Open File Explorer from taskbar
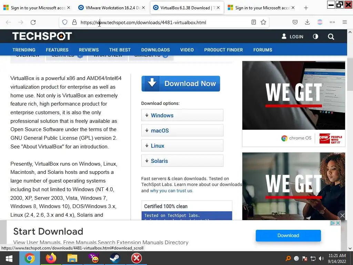Image resolution: width=353 pixels, height=265 pixels. (72, 258)
